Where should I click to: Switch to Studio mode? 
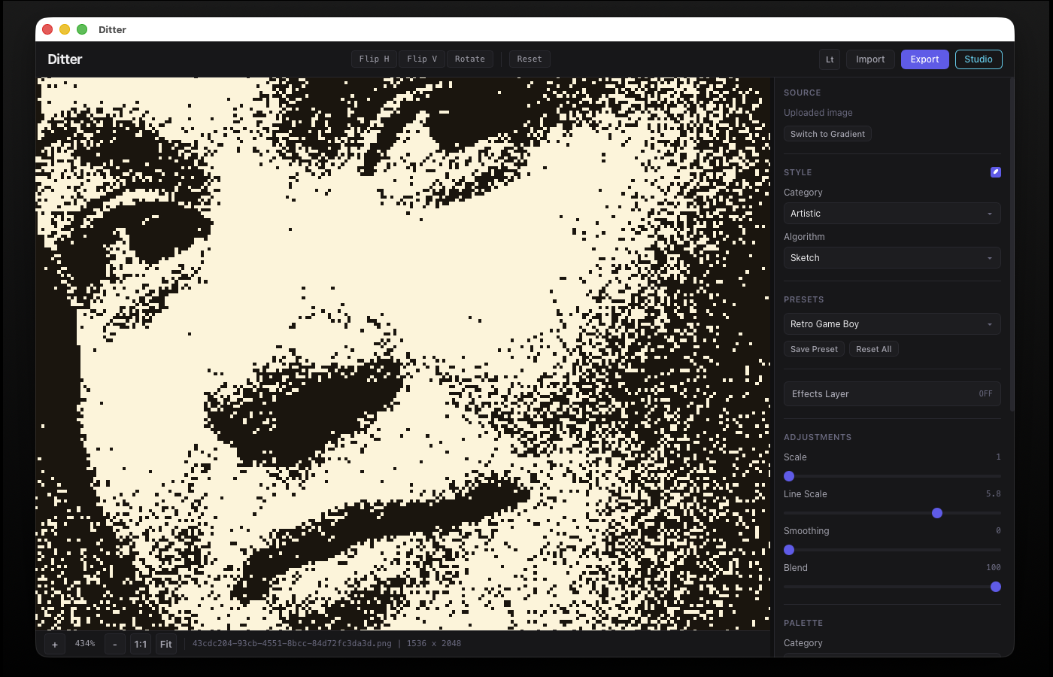pos(979,59)
